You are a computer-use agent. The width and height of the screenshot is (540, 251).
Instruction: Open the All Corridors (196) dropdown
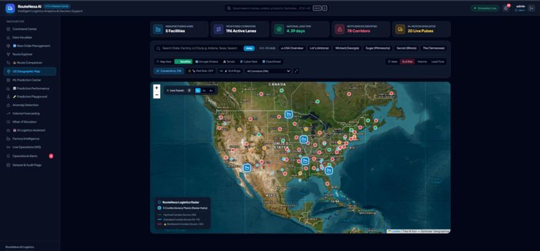click(x=268, y=71)
